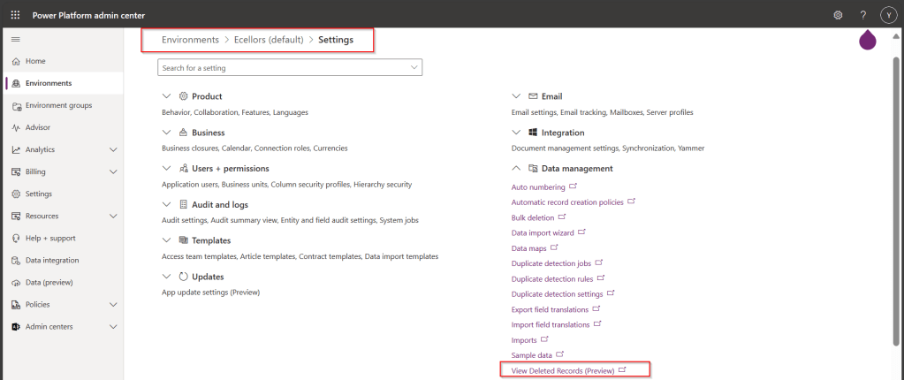Open Duplicate detection rules link
Viewport: 904px width, 380px height.
(x=550, y=278)
